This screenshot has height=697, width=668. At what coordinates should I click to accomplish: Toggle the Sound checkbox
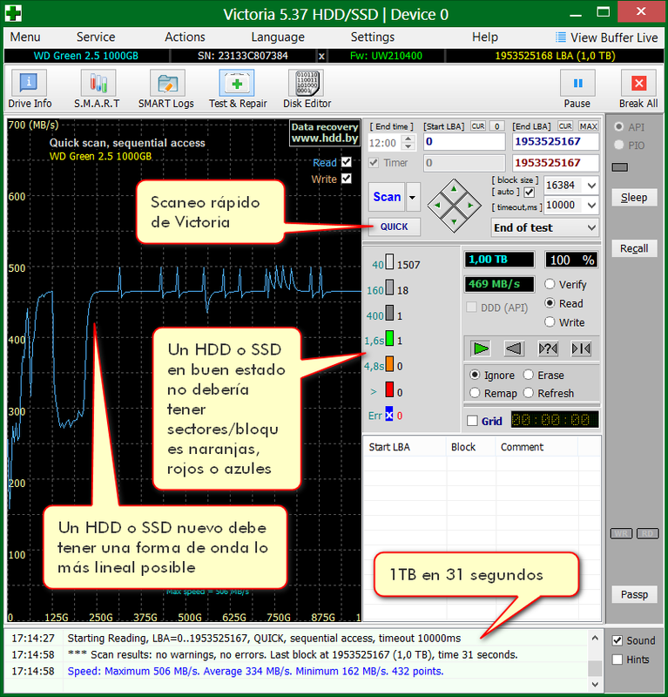pyautogui.click(x=617, y=640)
